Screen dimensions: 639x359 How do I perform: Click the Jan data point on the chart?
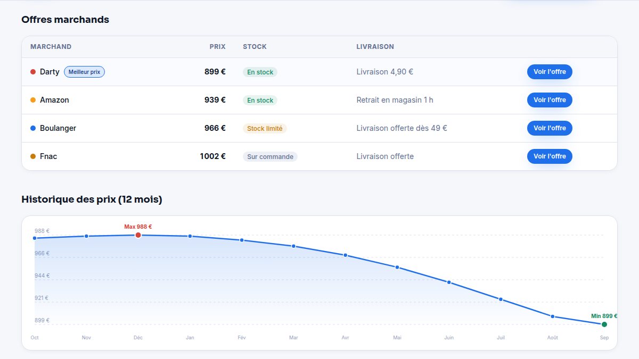pos(190,236)
